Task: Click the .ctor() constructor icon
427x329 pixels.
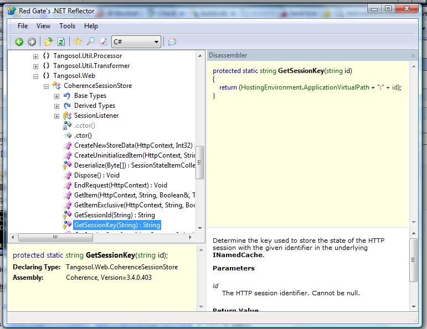Action: (x=68, y=135)
